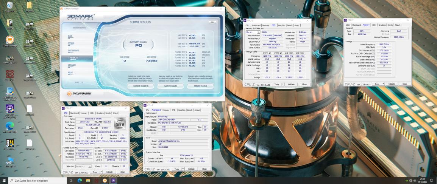Click Close in the Mainboard window

(x=204, y=169)
